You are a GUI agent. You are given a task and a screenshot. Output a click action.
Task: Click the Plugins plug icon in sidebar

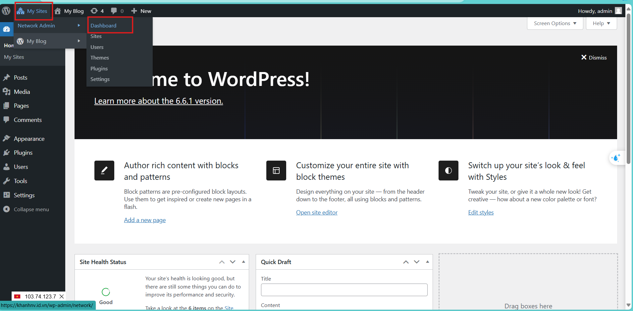6,153
